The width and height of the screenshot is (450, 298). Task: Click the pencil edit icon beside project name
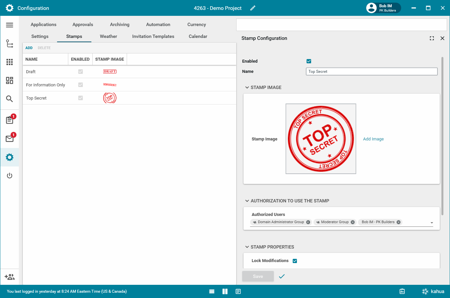pyautogui.click(x=253, y=8)
